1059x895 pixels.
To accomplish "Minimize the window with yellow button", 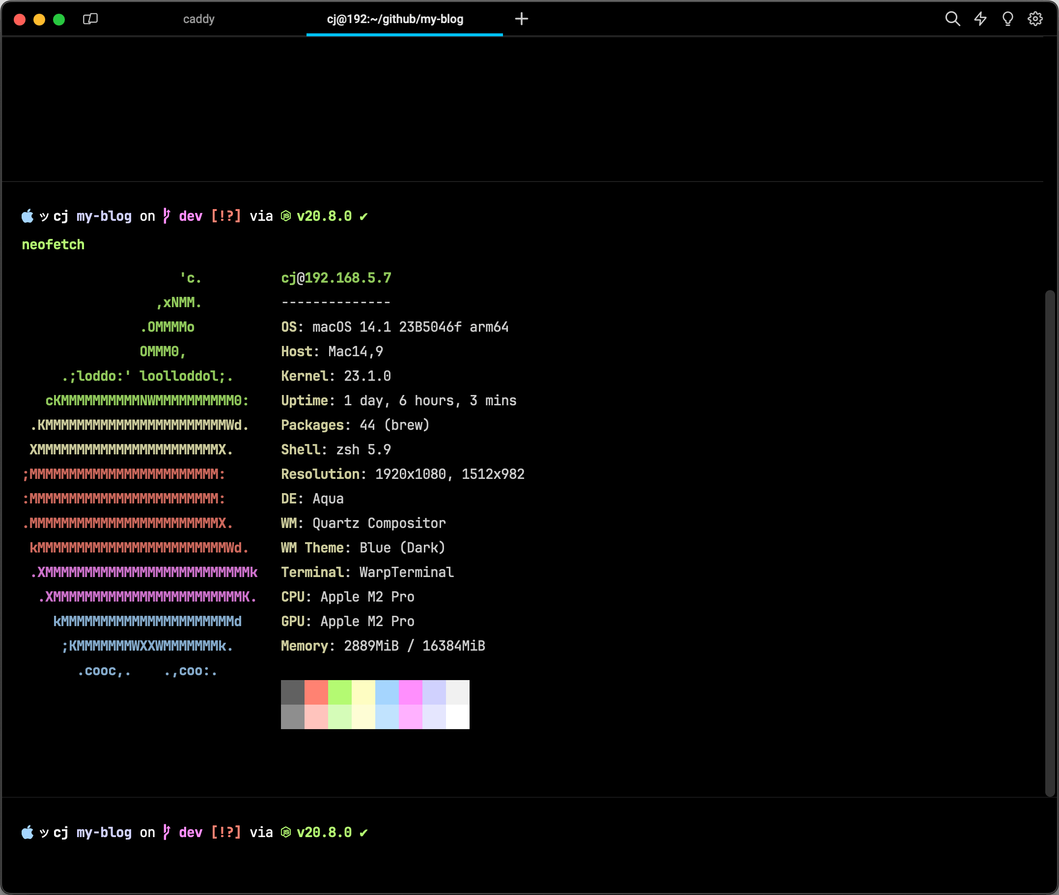I will pyautogui.click(x=39, y=19).
